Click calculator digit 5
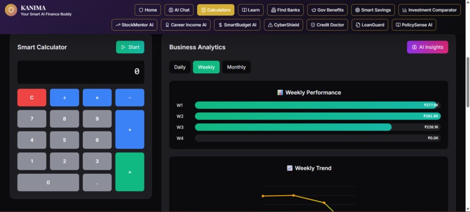Viewport: 470px width, 212px height. (65, 140)
